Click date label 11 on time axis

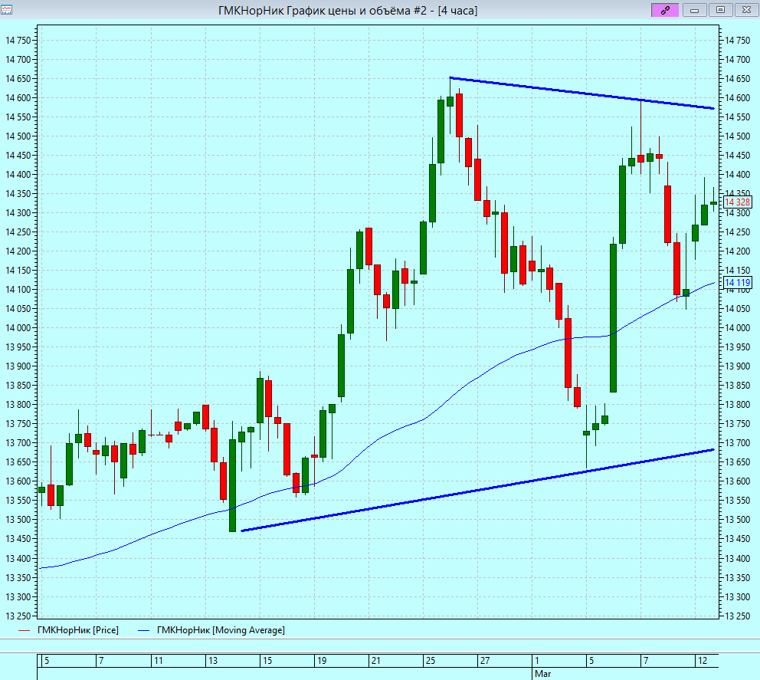click(x=158, y=660)
